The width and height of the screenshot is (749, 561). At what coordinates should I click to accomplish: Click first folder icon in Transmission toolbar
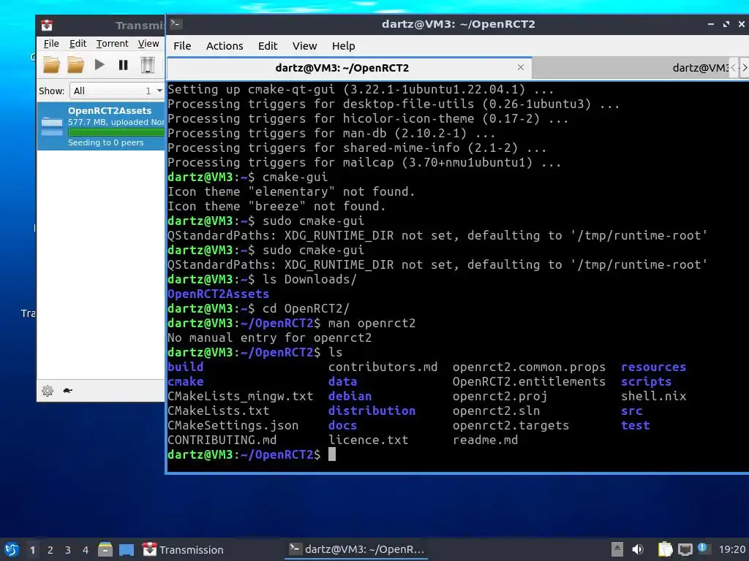[x=52, y=64]
